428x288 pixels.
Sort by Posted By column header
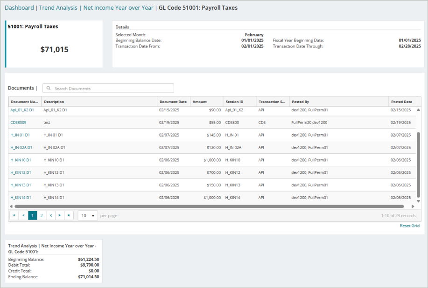point(339,102)
